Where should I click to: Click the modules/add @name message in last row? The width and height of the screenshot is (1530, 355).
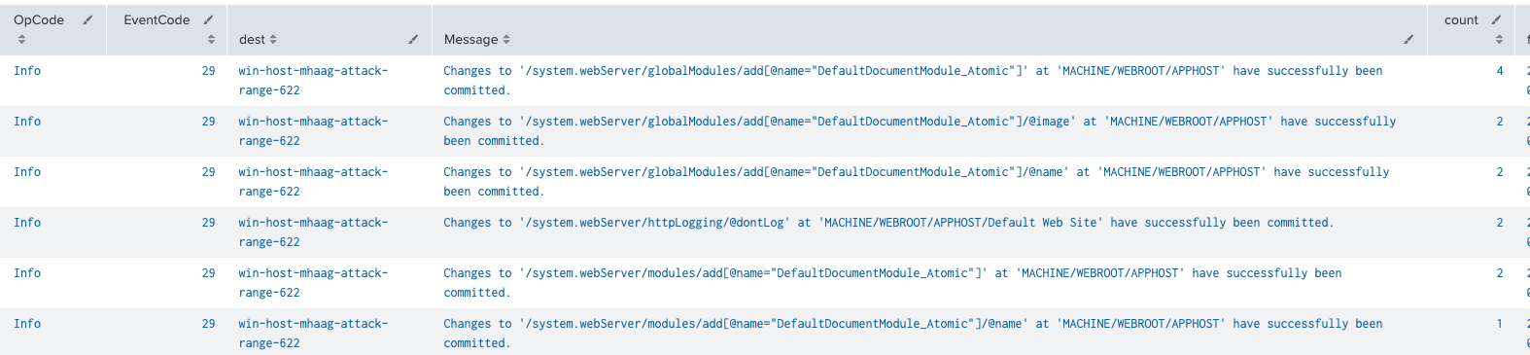click(x=913, y=333)
